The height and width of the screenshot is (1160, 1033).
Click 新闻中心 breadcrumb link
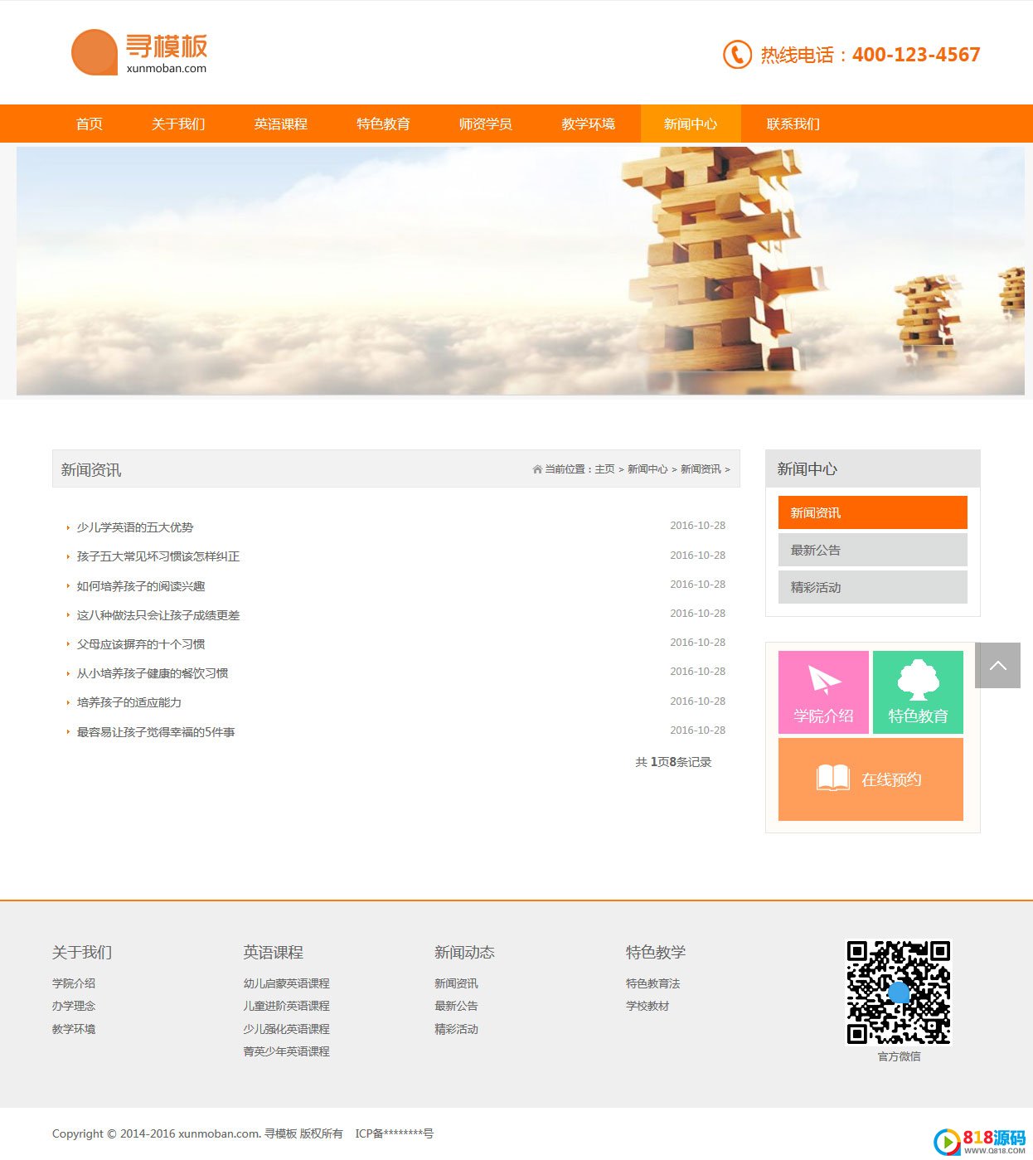coord(647,469)
